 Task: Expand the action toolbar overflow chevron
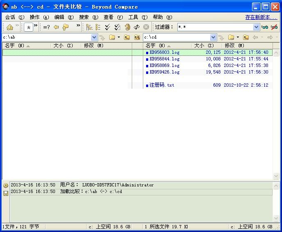pos(78,25)
